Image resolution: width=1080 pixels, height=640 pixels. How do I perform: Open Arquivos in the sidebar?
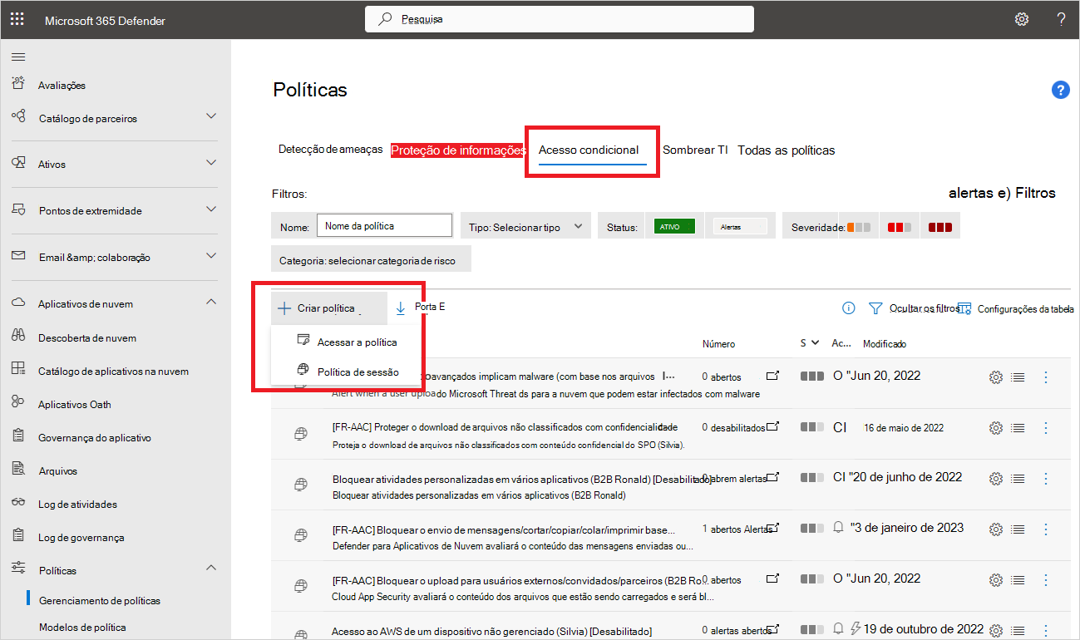click(57, 471)
